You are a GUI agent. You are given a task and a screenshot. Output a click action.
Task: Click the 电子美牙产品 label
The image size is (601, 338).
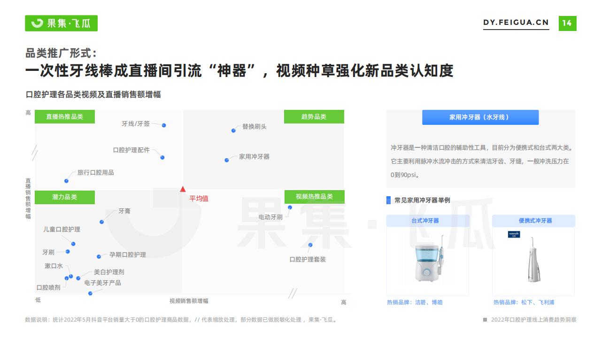[102, 283]
